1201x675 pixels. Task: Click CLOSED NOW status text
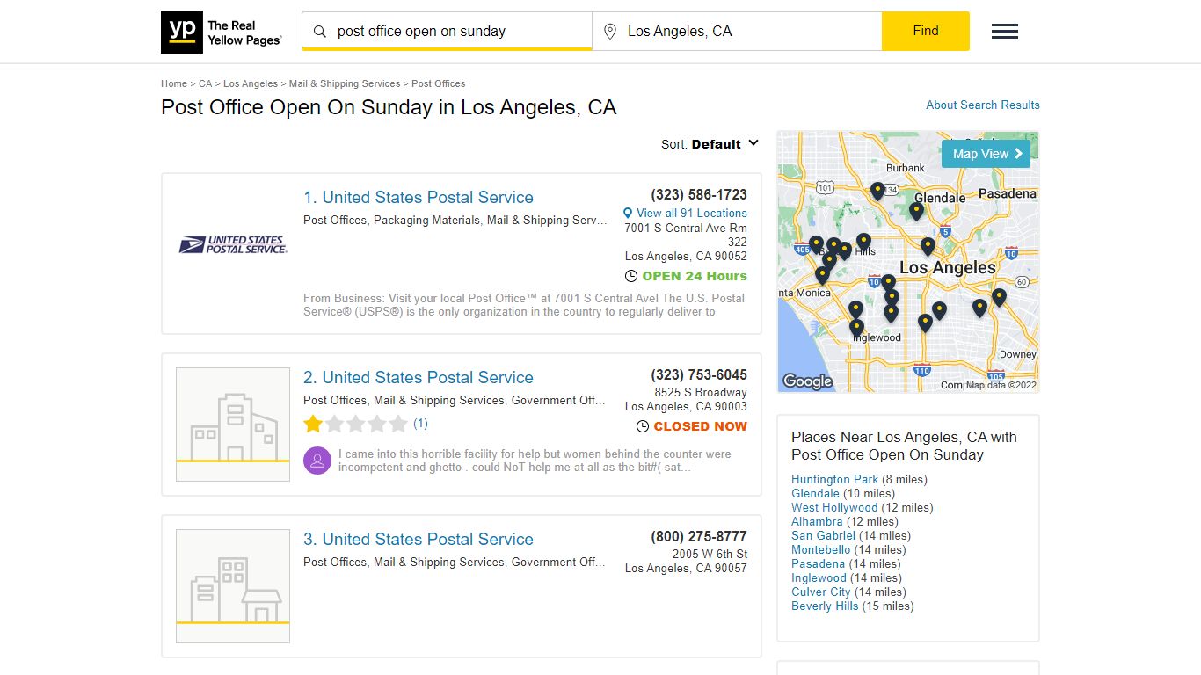[701, 426]
